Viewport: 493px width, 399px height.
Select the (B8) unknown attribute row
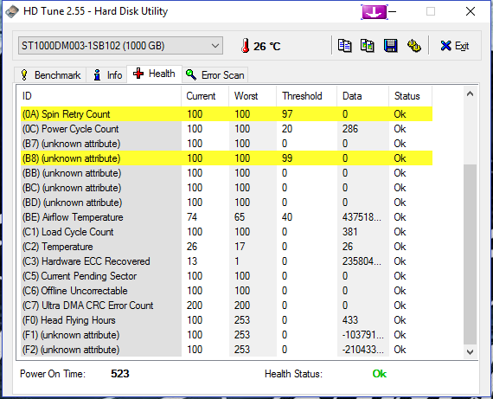(x=227, y=158)
